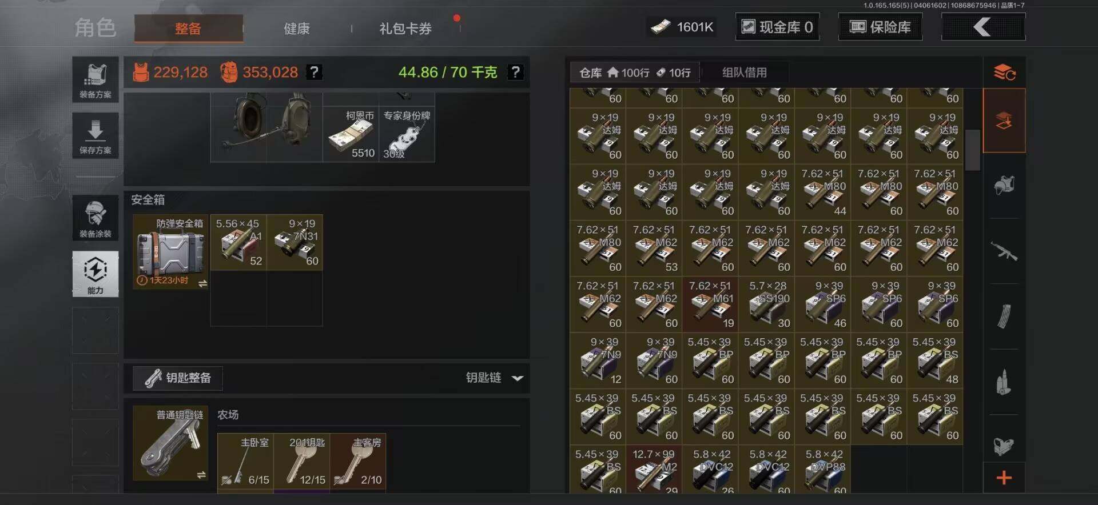Filter warehouse by rifle weapon icon
This screenshot has height=505, width=1098.
(1004, 251)
